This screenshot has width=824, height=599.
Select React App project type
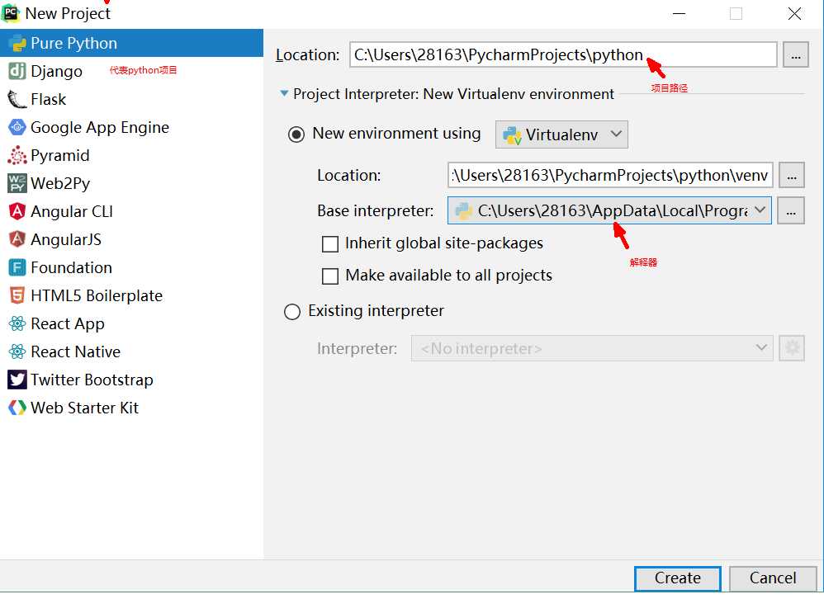tap(131, 323)
